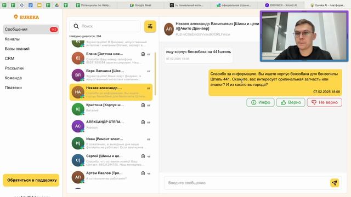Image resolution: width=351 pixels, height=197 pixels.
Task: Open the Платежи section
Action: [13, 88]
